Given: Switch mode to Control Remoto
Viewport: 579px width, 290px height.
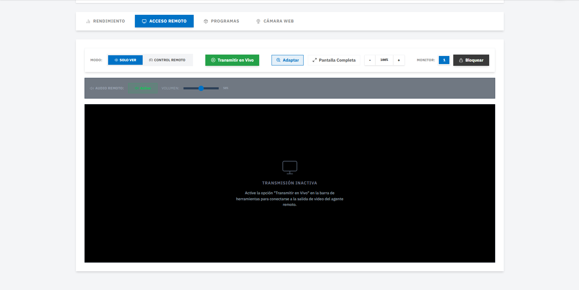Looking at the screenshot, I should [167, 60].
